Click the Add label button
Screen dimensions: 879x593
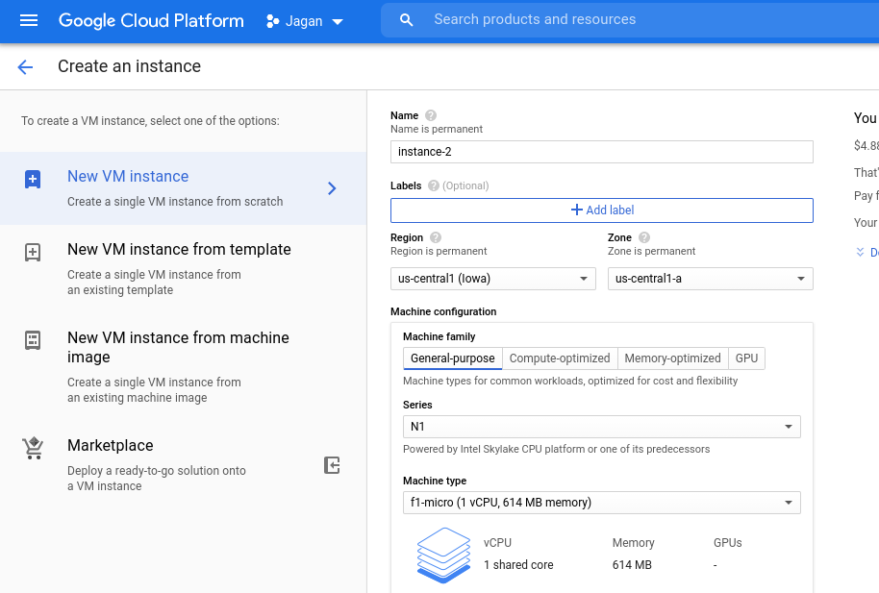click(601, 210)
